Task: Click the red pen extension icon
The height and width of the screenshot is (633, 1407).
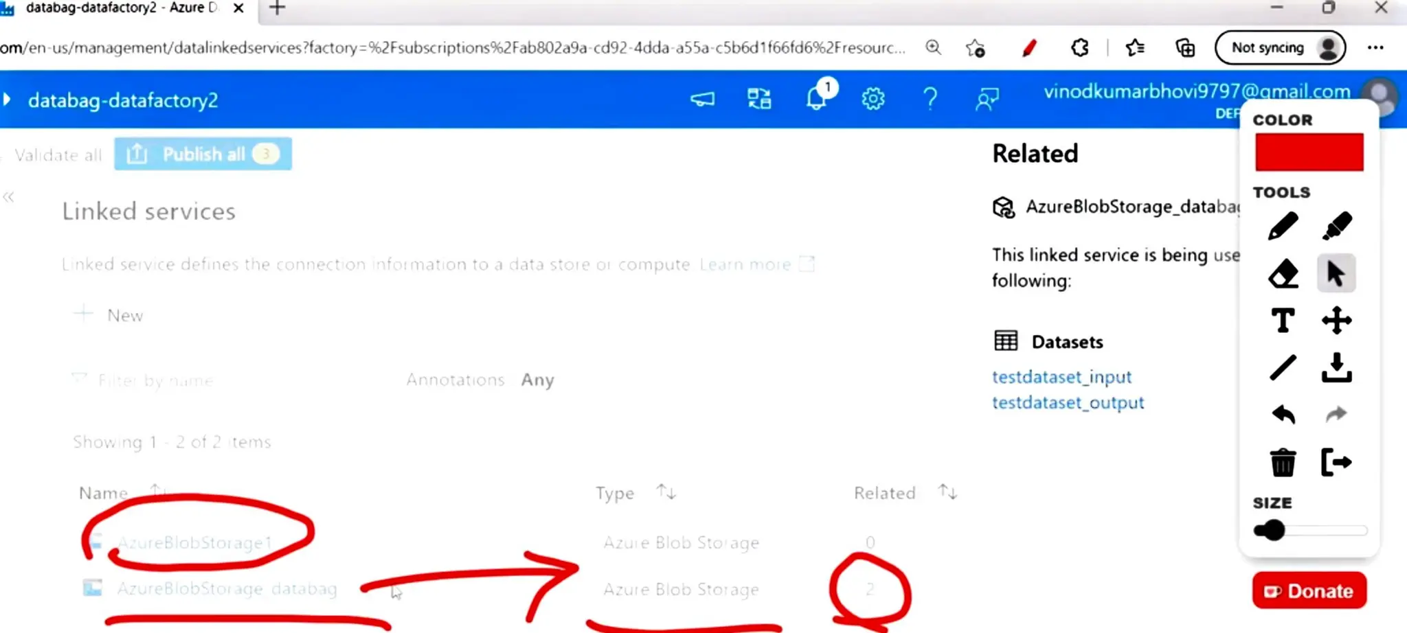Action: [1028, 48]
